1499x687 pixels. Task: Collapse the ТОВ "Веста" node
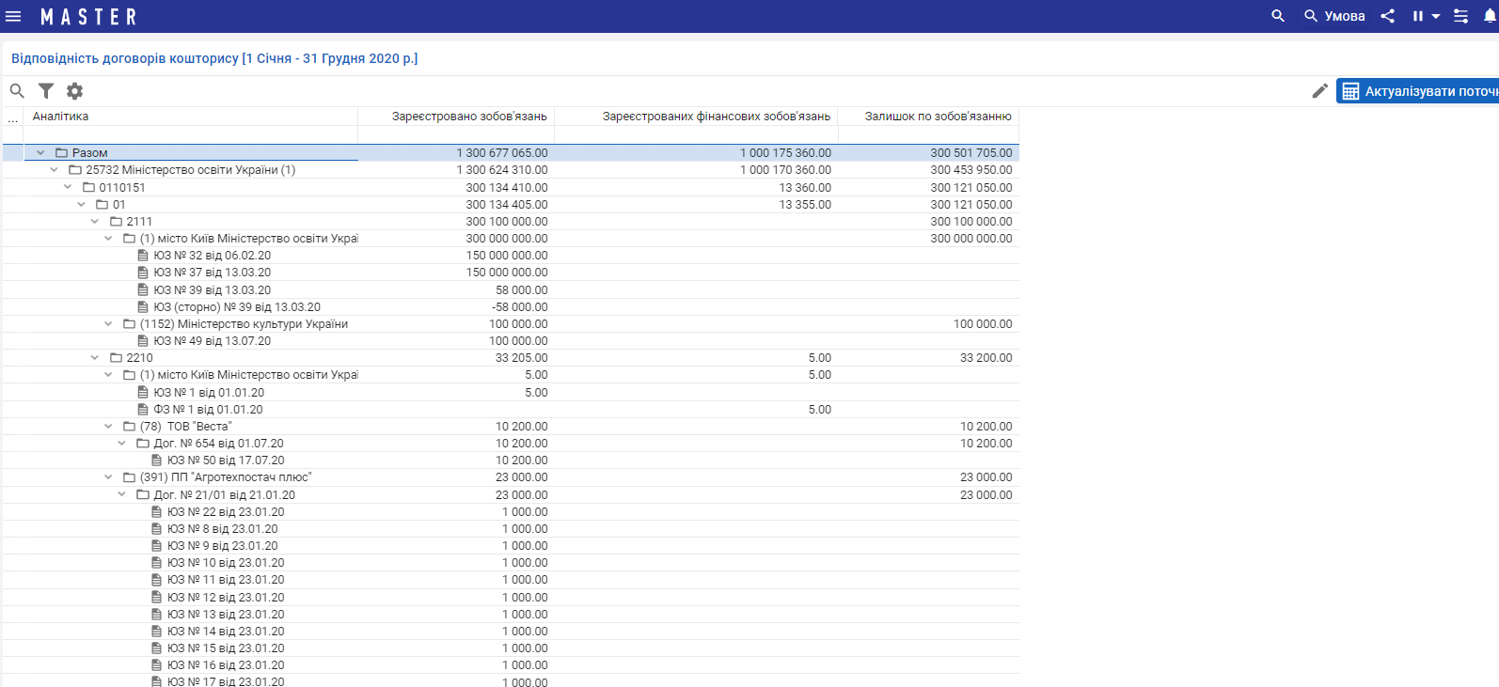(x=108, y=427)
